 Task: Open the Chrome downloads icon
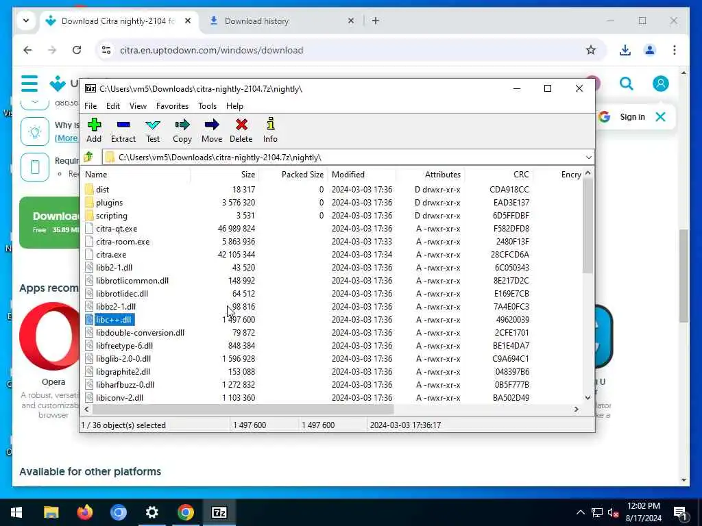[x=625, y=50]
